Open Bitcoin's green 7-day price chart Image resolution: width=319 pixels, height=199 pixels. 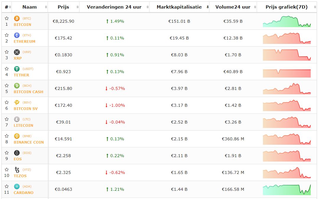(x=287, y=22)
